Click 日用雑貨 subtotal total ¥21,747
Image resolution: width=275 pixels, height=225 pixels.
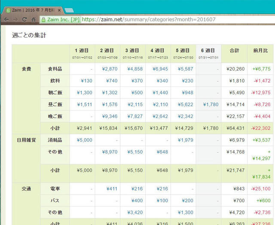pyautogui.click(x=235, y=170)
